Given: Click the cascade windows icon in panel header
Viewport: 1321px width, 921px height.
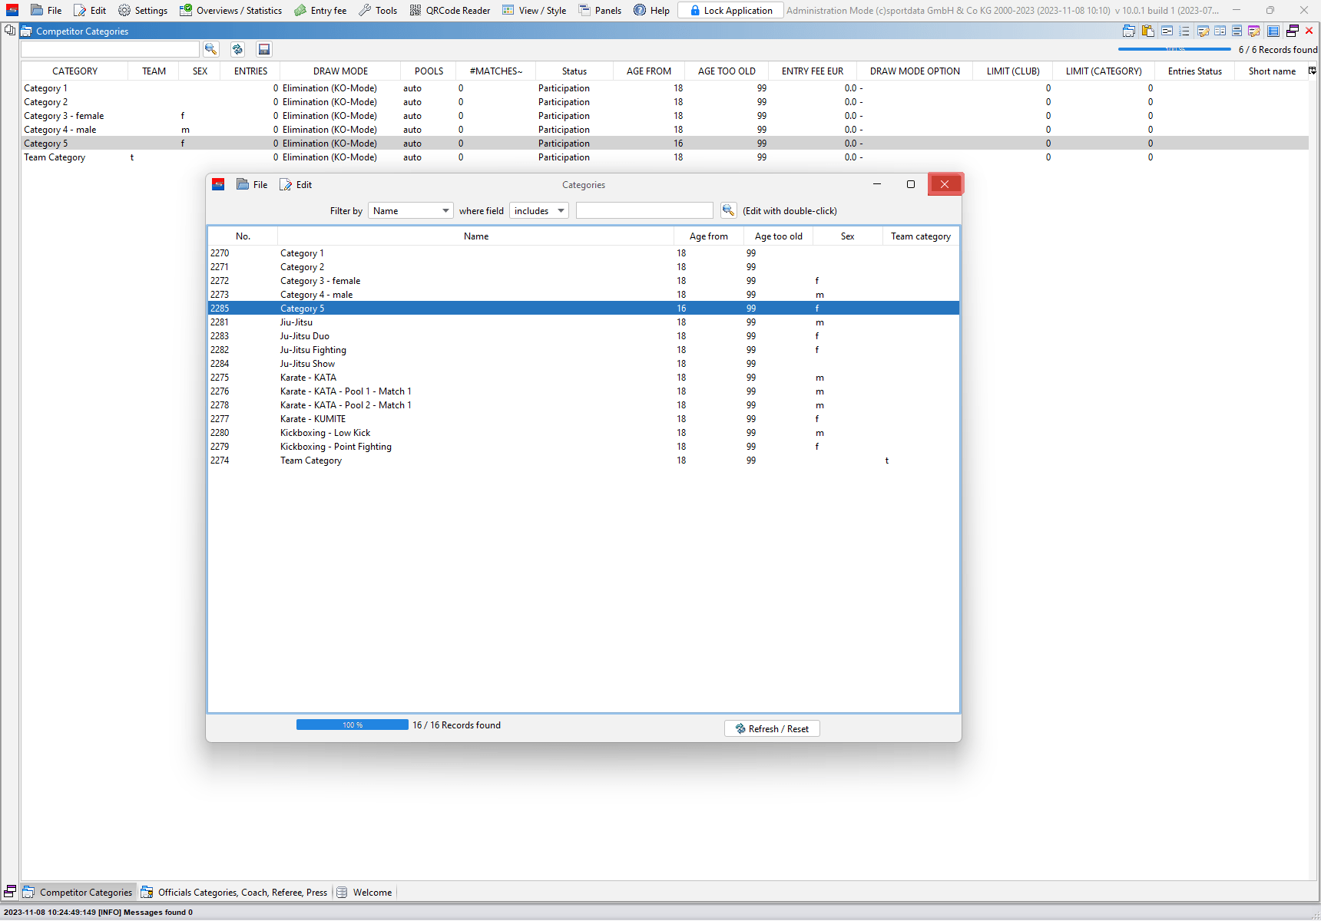Looking at the screenshot, I should coord(1293,31).
